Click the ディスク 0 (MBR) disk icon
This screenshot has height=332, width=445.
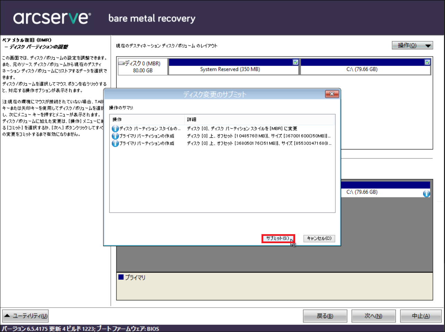(x=122, y=63)
